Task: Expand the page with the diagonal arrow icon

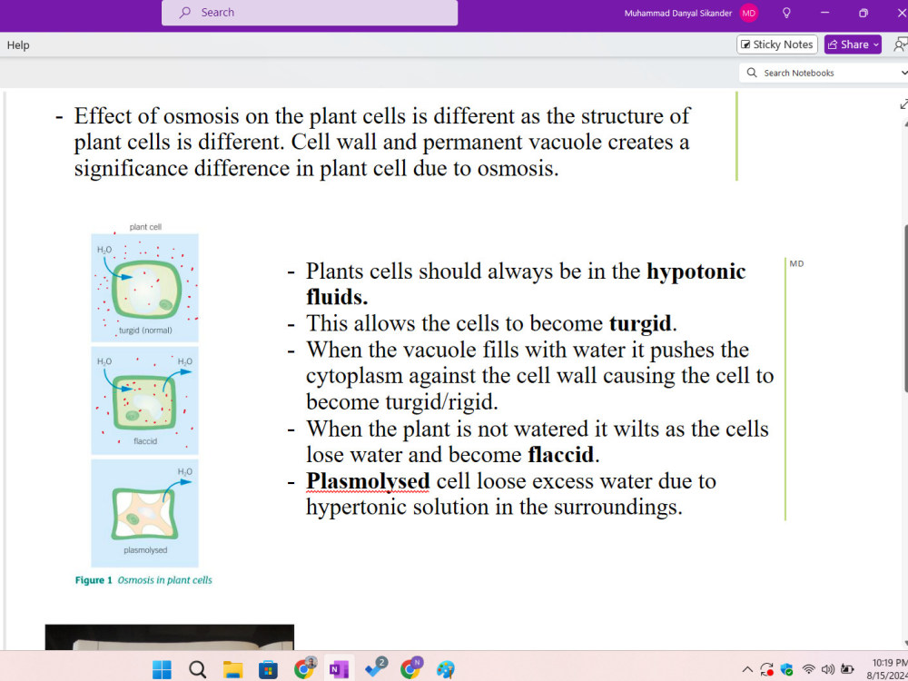Action: pos(904,104)
